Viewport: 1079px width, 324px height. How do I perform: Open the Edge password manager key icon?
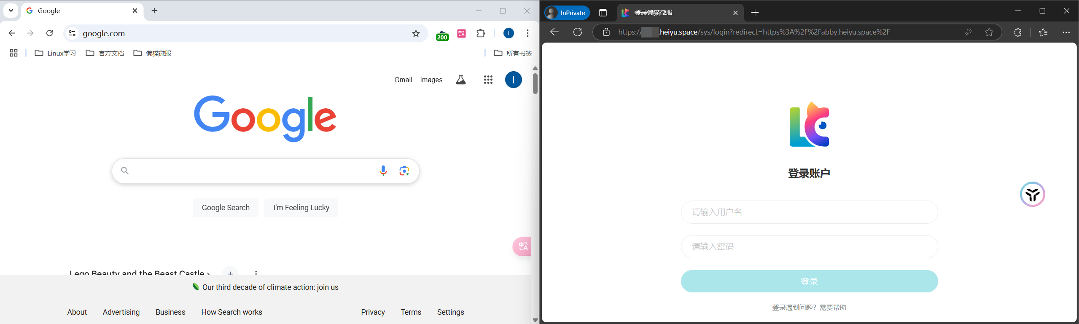pos(968,32)
